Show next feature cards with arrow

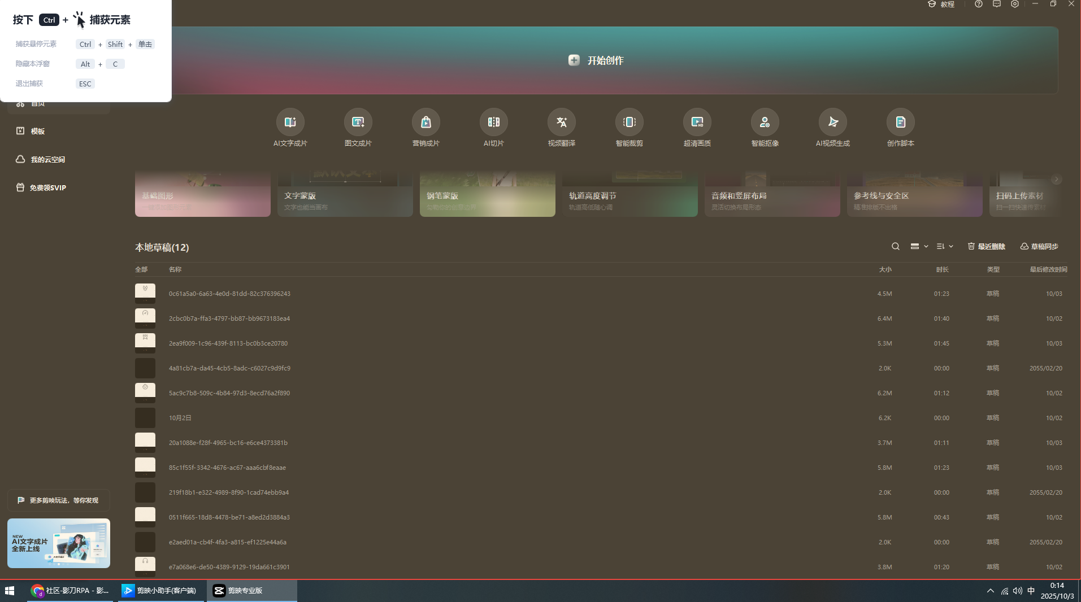coord(1056,180)
